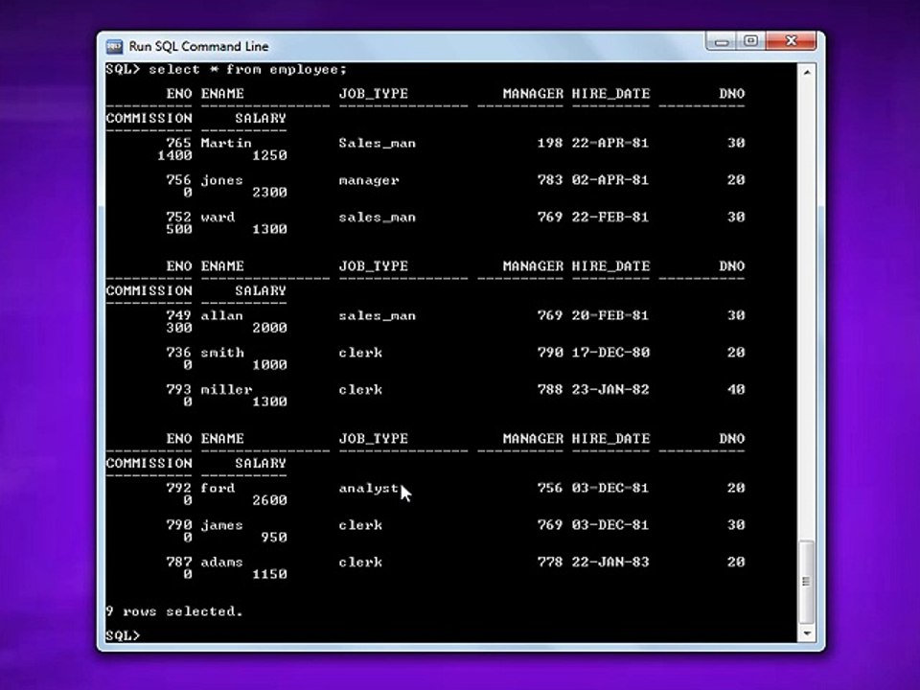
Task: Click manager number '788'
Action: point(550,390)
